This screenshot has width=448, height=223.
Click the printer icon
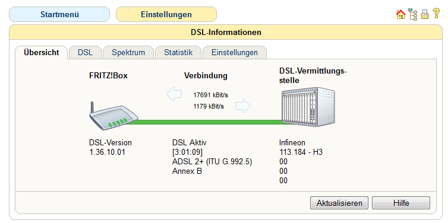(x=425, y=14)
